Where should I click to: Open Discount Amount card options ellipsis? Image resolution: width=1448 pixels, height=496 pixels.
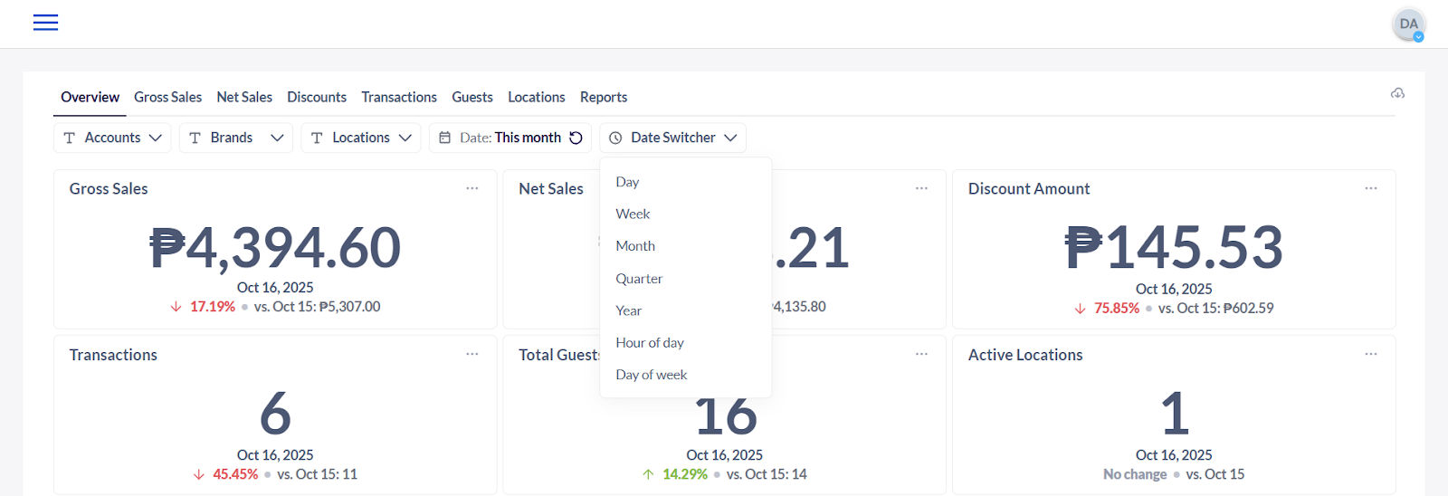coord(1370,188)
